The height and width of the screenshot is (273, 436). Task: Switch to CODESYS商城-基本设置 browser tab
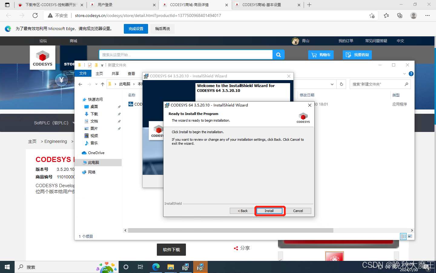click(268, 5)
